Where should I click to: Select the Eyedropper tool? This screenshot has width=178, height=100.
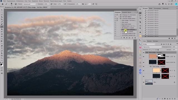tap(2, 22)
